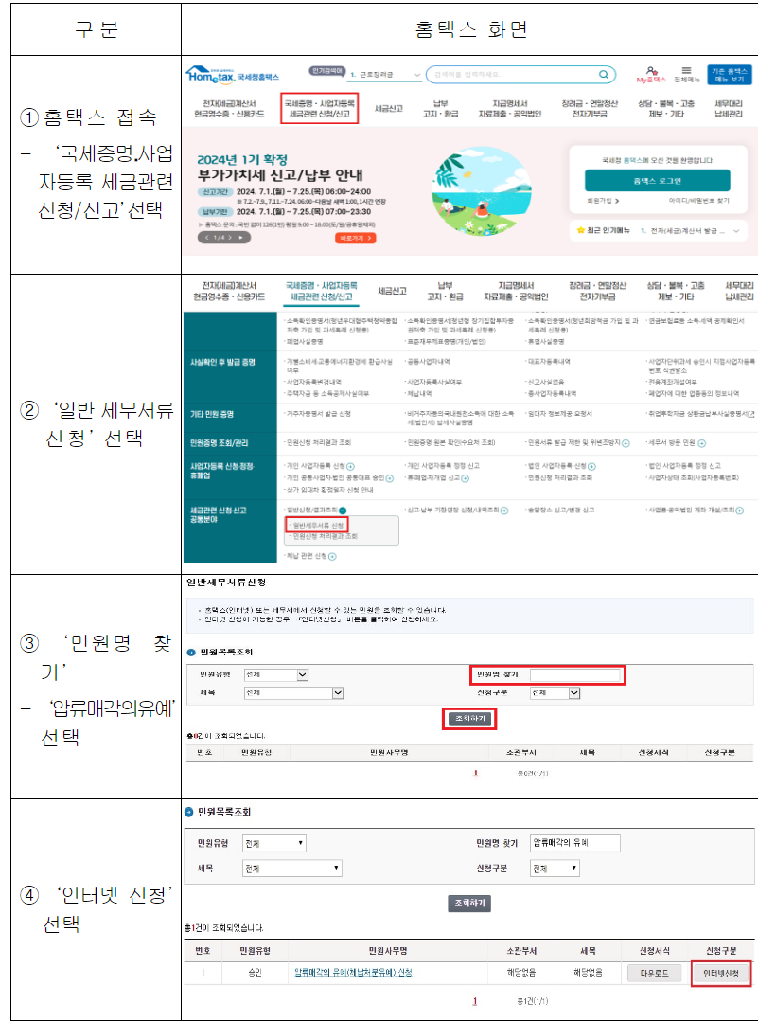
Task: Click 기존 홈택스 메뉴 보기 button
Action: (730, 75)
